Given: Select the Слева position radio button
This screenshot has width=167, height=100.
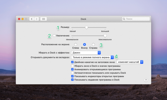Looking at the screenshot, I should (76, 44).
